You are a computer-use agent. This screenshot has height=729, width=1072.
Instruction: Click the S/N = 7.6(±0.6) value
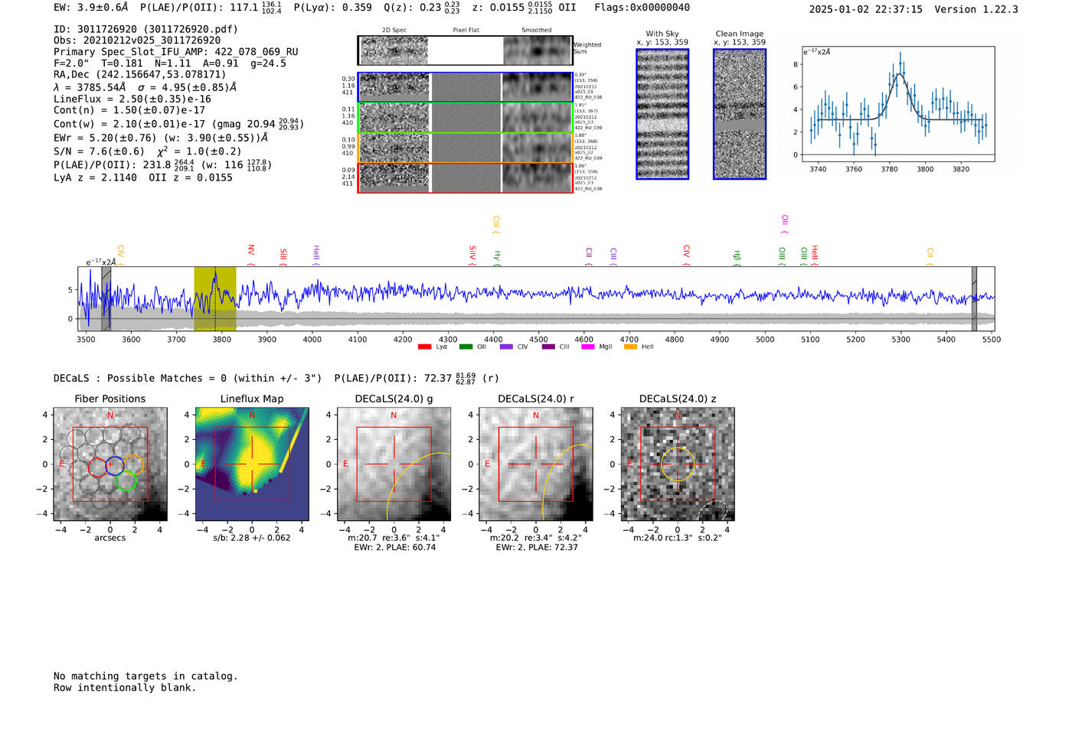(99, 151)
